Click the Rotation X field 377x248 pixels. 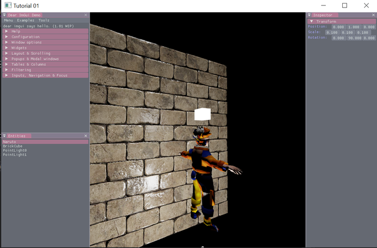(339, 38)
